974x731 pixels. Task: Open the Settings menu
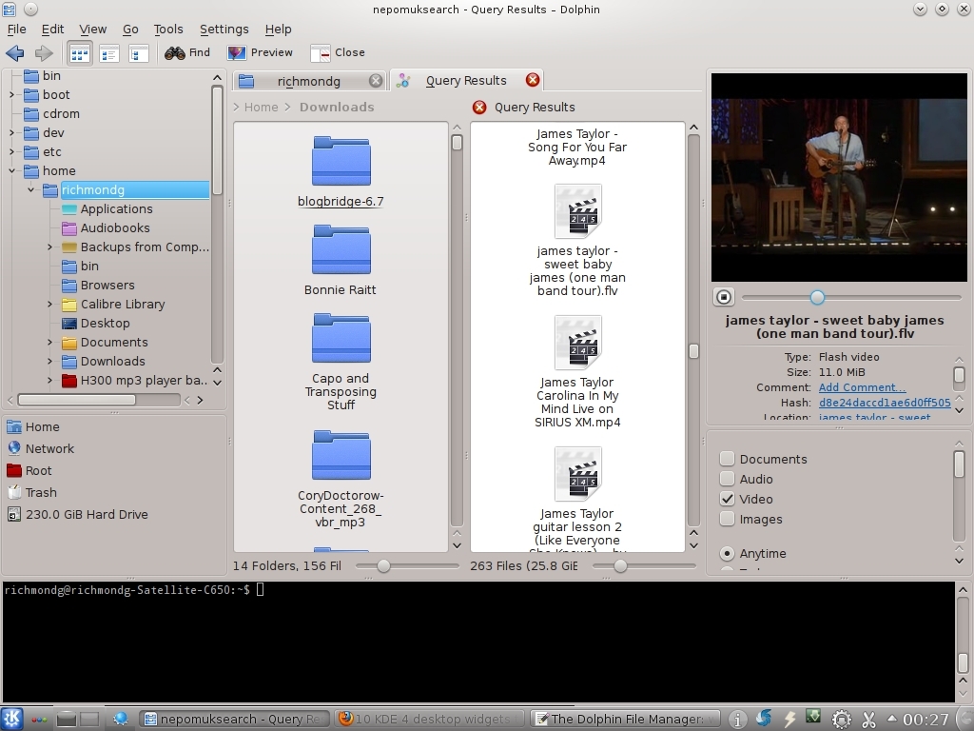pos(224,30)
